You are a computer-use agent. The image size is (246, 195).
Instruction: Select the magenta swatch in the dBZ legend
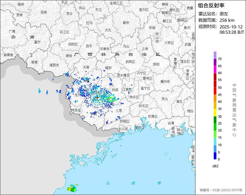click(x=215, y=69)
